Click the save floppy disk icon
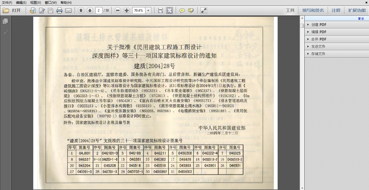The height and width of the screenshot is (190, 369). pyautogui.click(x=51, y=11)
